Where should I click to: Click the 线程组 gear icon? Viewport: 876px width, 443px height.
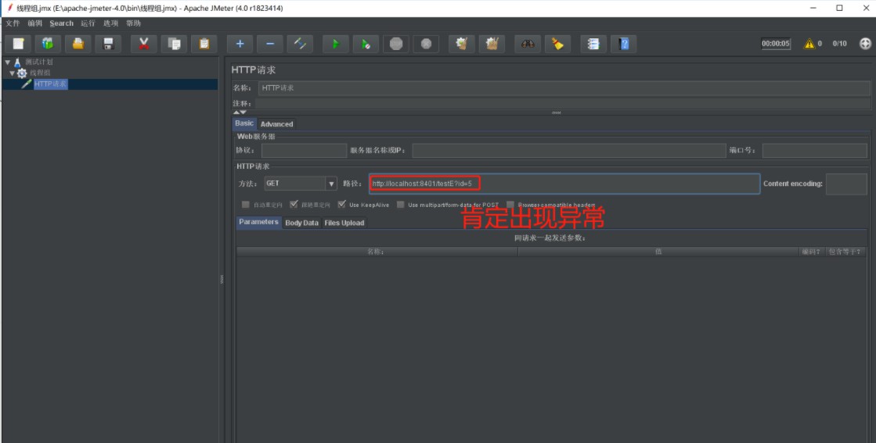point(22,73)
